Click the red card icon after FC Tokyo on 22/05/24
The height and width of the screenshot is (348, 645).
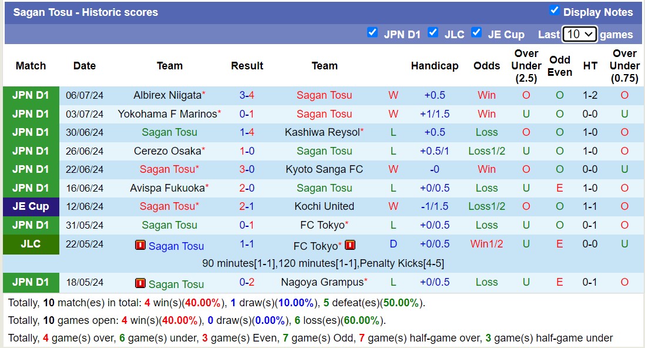(x=350, y=245)
